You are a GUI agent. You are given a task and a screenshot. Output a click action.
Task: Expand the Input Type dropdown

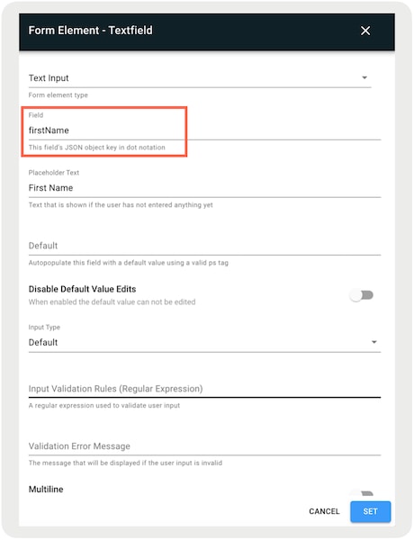point(204,342)
